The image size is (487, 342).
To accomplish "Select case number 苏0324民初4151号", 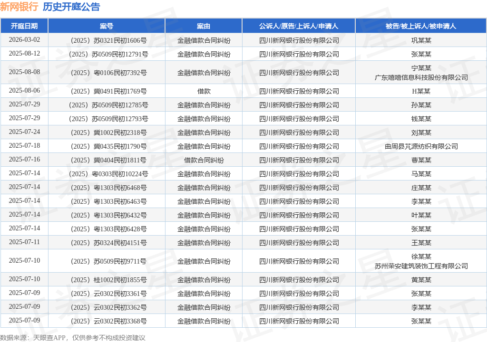I will coord(109,243).
